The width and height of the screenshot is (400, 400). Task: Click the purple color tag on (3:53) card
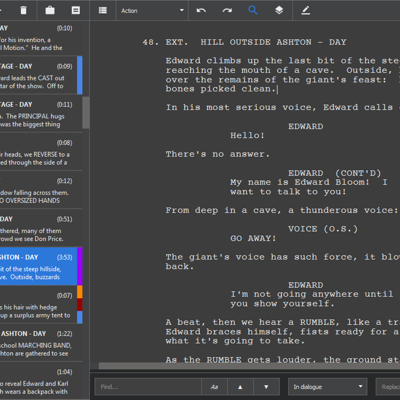[x=80, y=266]
